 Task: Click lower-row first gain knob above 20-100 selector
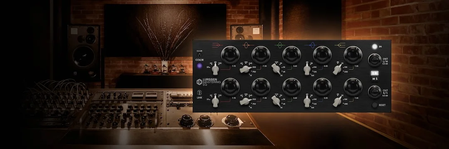point(230,87)
